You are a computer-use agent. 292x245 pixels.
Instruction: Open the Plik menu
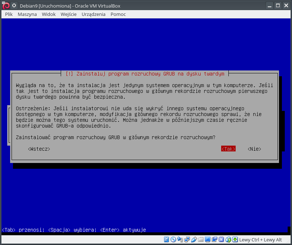[x=9, y=14]
